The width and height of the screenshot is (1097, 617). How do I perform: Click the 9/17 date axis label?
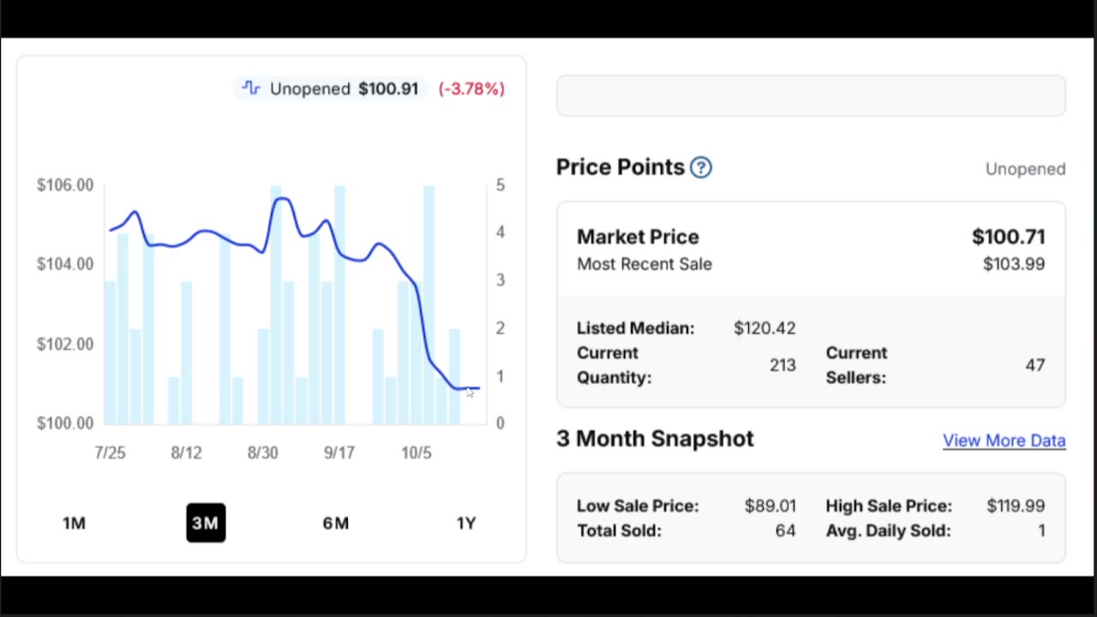click(339, 452)
